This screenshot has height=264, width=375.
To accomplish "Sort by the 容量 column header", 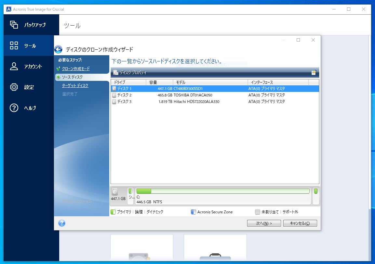I will [159, 82].
